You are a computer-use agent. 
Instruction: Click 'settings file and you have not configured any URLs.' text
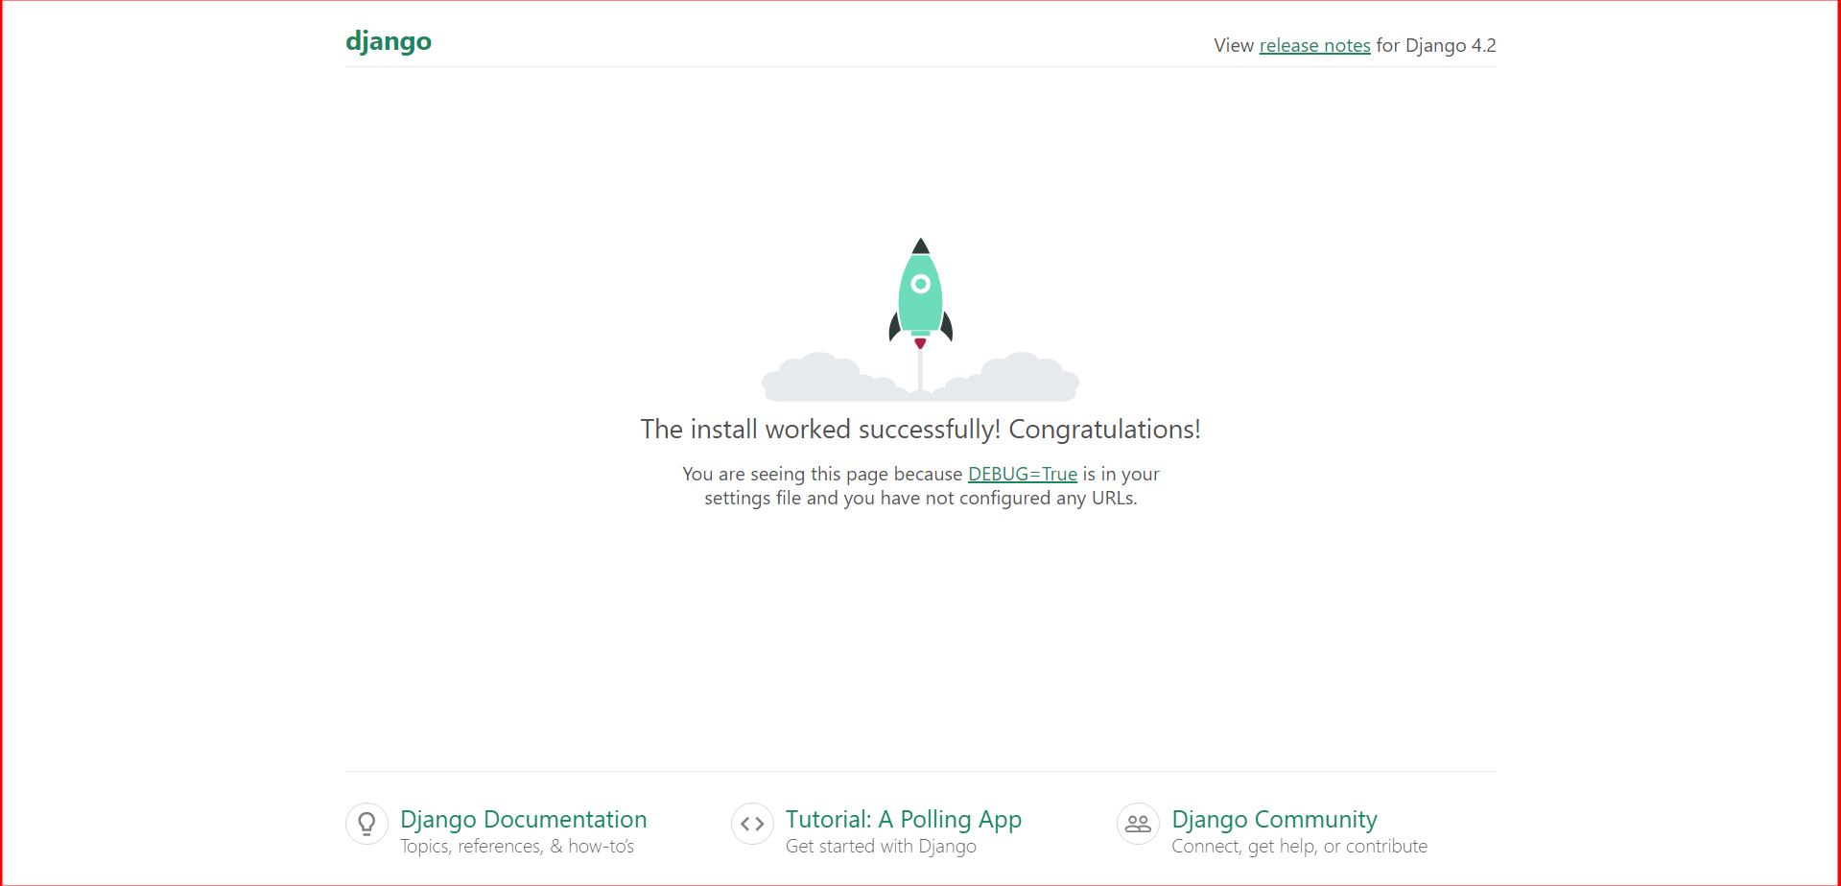(x=921, y=499)
